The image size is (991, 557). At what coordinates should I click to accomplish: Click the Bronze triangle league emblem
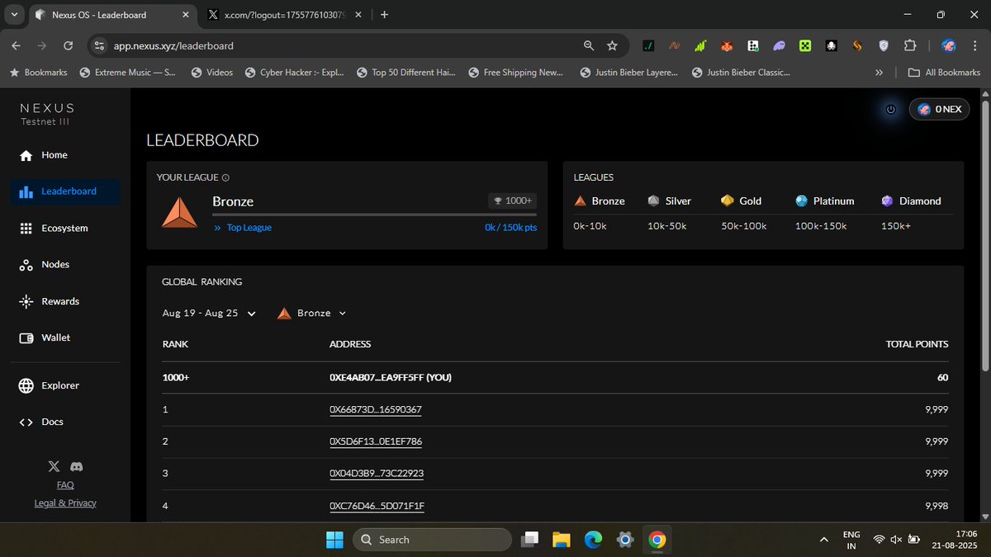pyautogui.click(x=179, y=211)
